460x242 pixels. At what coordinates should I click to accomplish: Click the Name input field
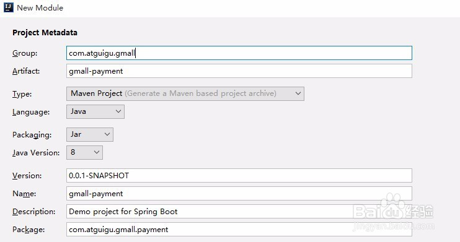point(239,193)
